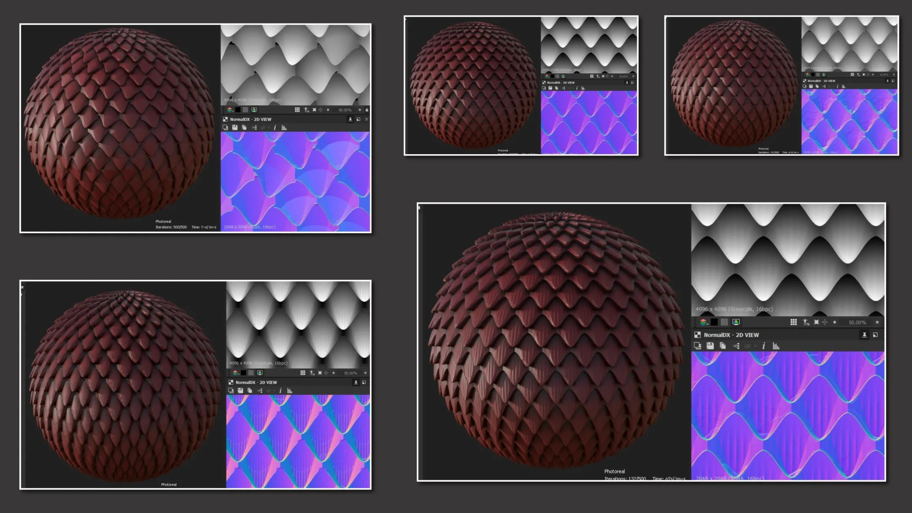Click human scale figure icon in bottom-left screenshot
Image resolution: width=912 pixels, height=513 pixels.
click(x=312, y=373)
